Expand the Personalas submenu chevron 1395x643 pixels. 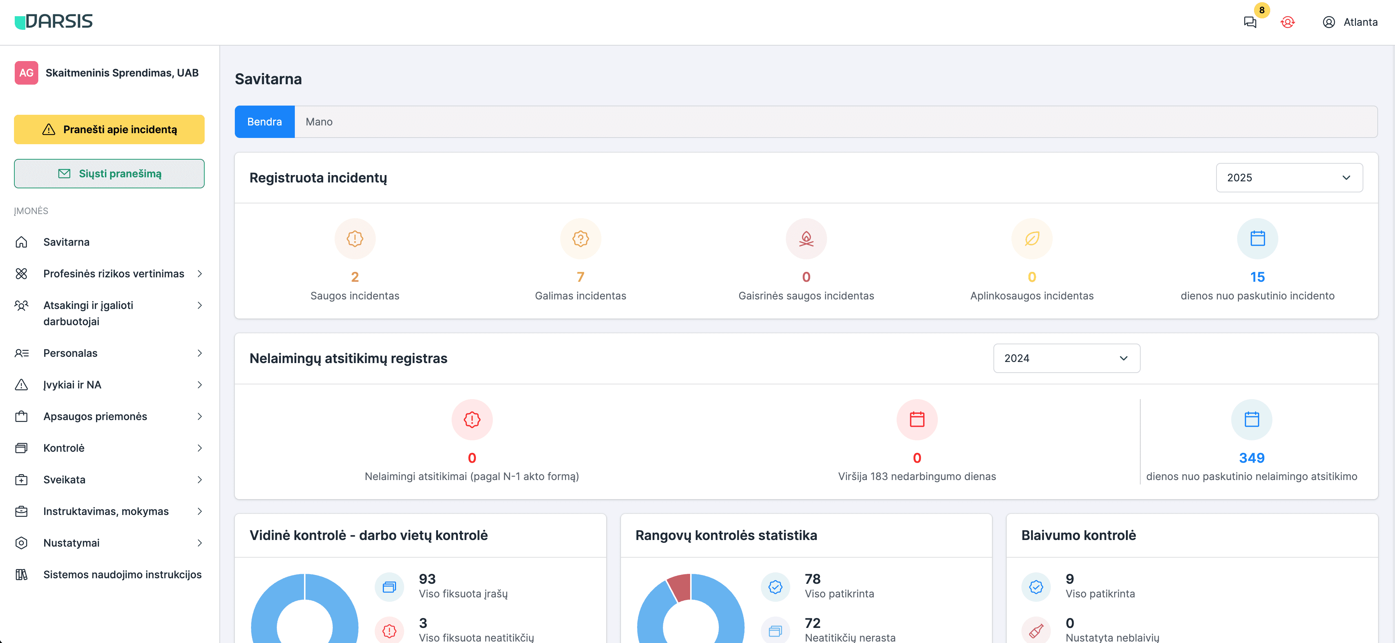[200, 353]
